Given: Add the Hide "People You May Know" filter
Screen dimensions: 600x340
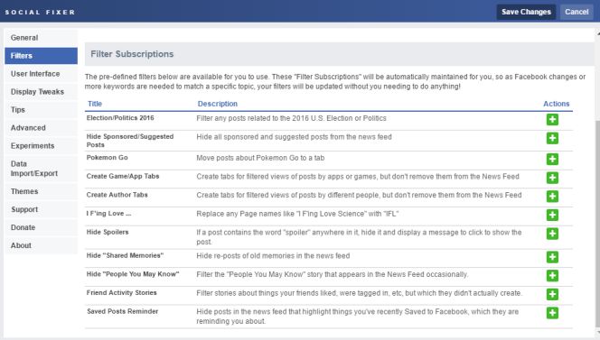Looking at the screenshot, I should 552,275.
